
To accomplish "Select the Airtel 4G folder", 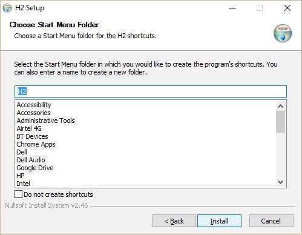I will [29, 128].
